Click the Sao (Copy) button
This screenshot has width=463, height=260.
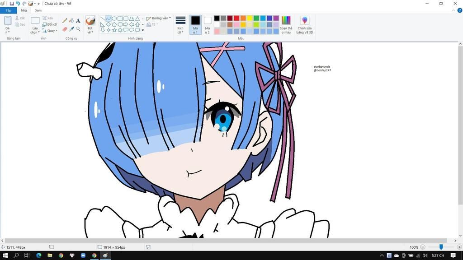pos(20,24)
